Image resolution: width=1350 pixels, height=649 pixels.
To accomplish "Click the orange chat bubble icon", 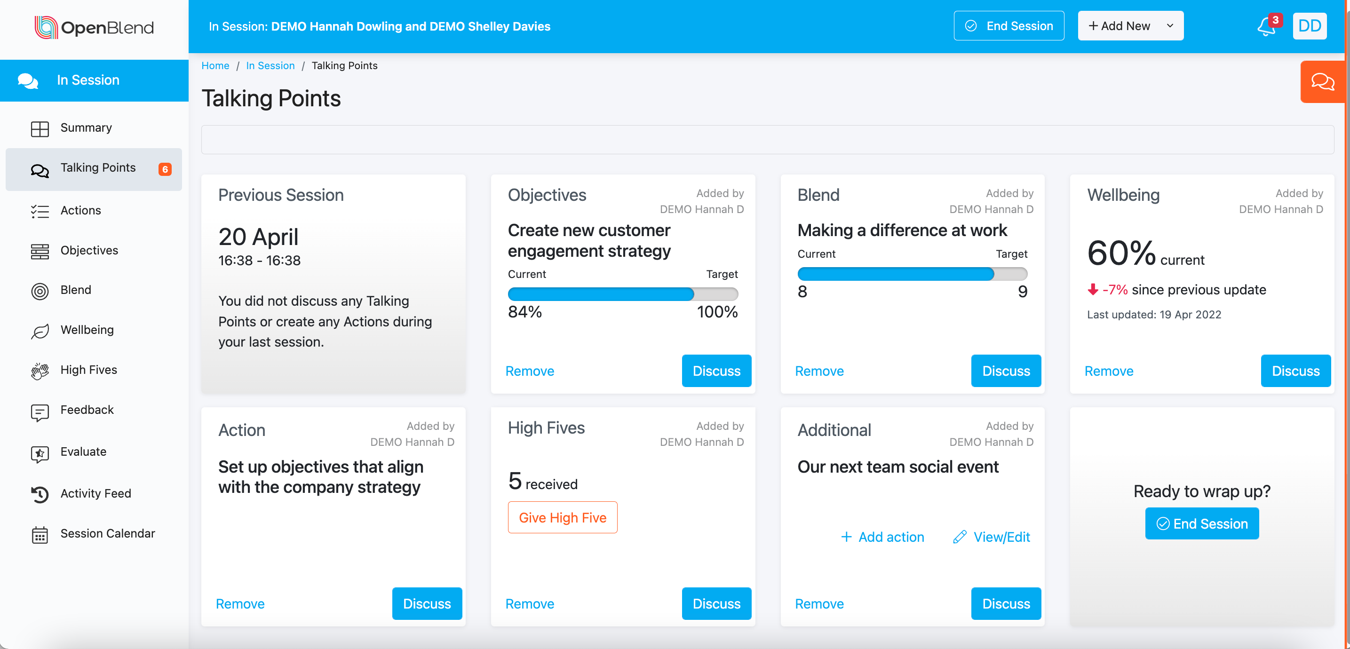I will tap(1322, 82).
